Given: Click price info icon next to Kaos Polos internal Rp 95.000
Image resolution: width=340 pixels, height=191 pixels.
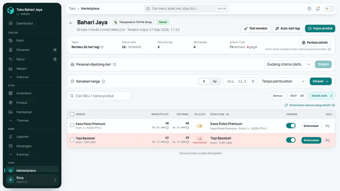Looking at the screenshot, I should point(187,128).
